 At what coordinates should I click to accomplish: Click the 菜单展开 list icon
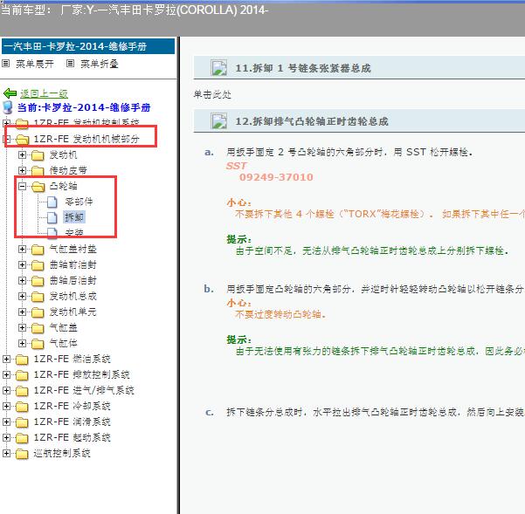coord(6,63)
